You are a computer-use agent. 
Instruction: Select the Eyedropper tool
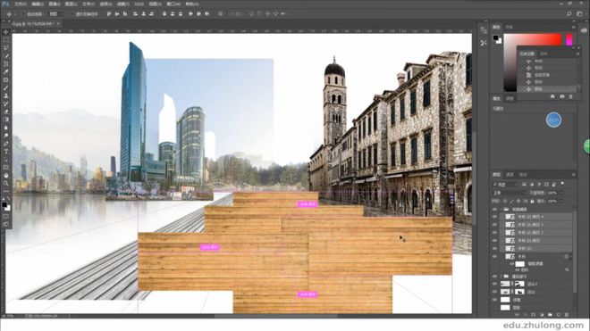[x=5, y=71]
